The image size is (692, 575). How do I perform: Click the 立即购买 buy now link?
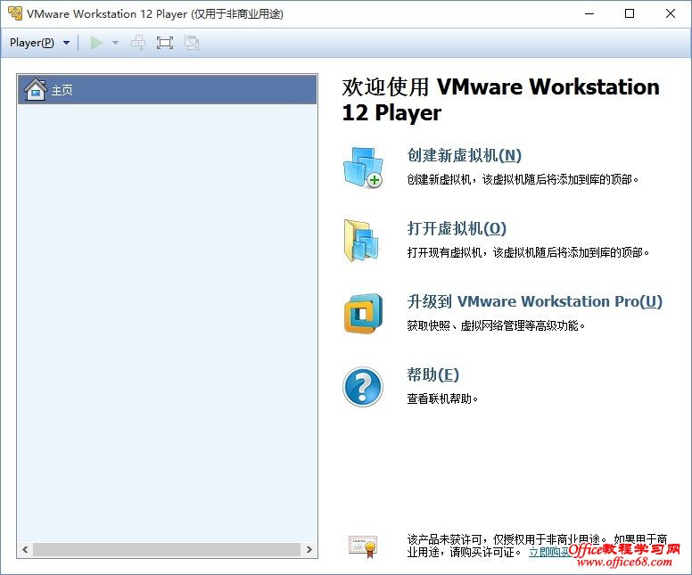tap(550, 552)
